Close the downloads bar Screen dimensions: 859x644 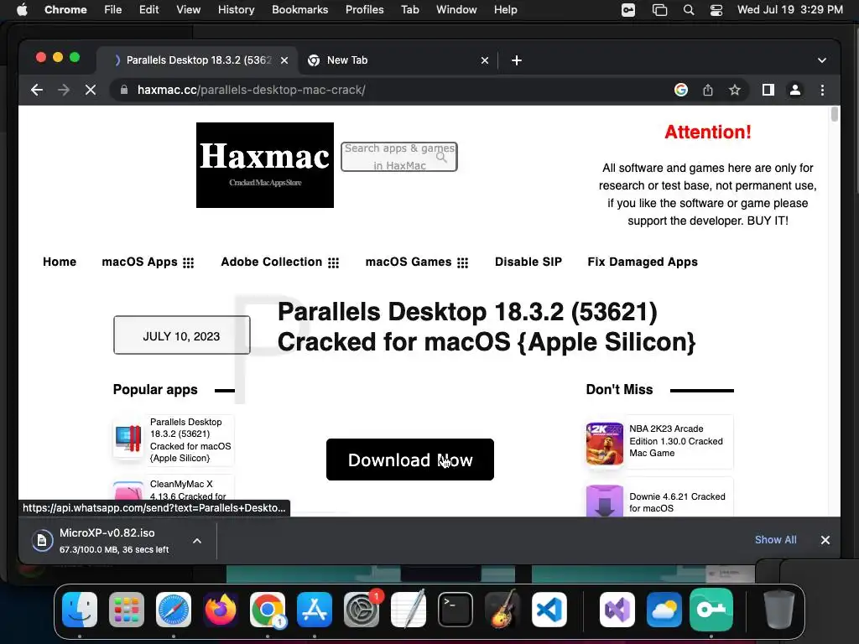tap(825, 540)
